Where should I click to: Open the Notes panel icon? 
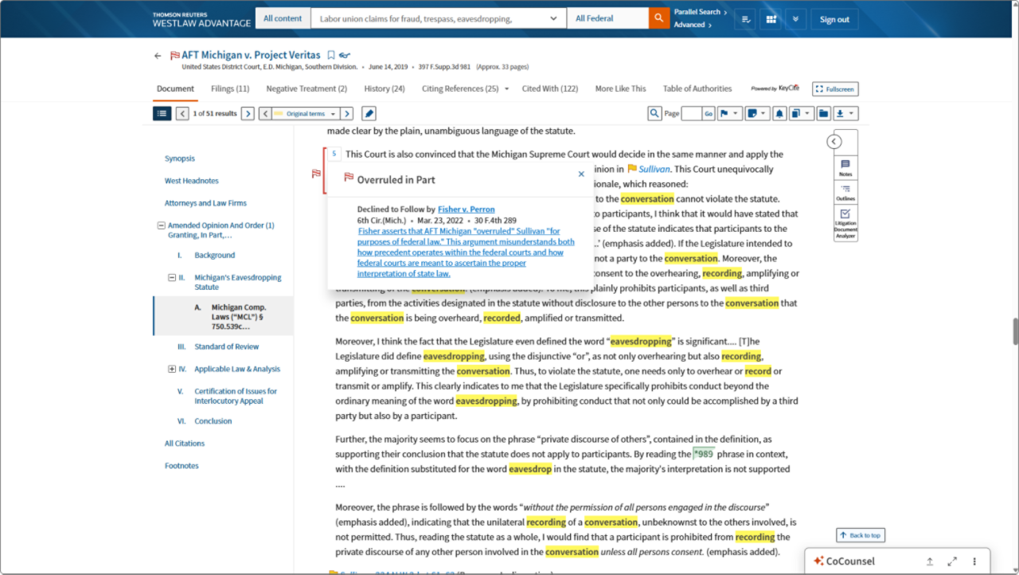(x=845, y=167)
